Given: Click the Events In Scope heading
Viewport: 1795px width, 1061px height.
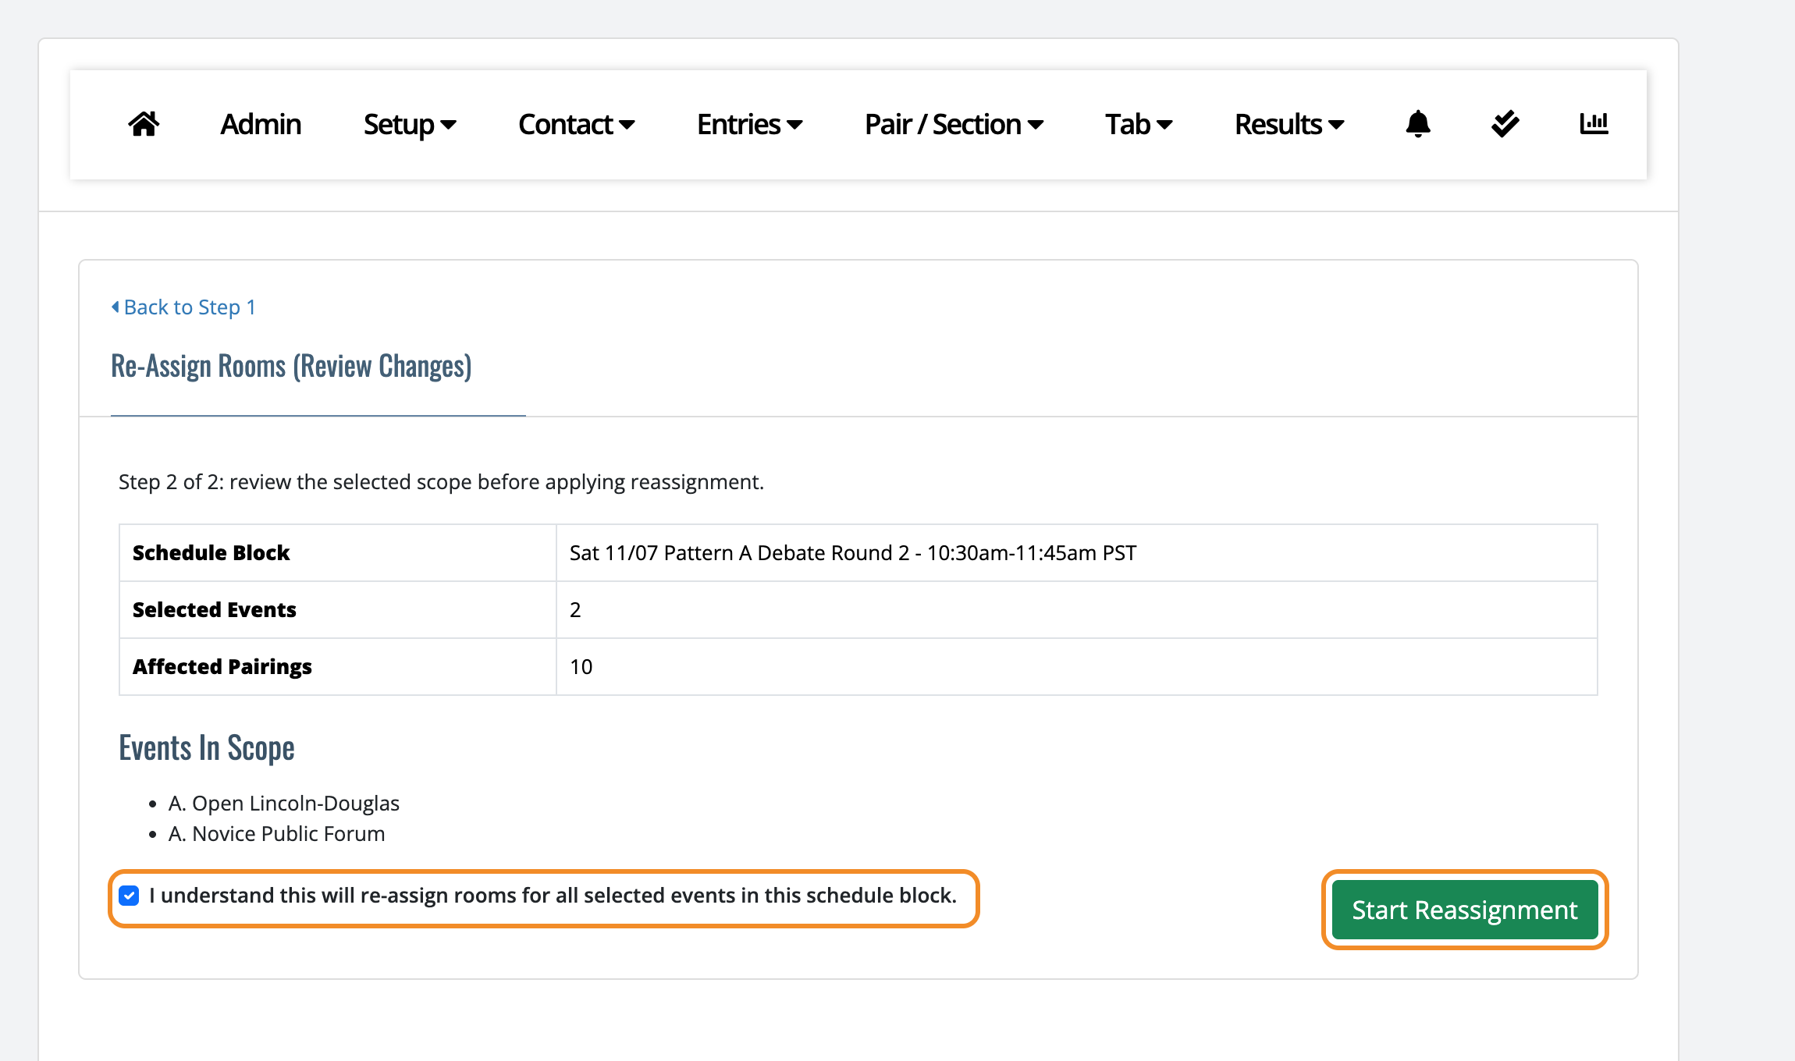Looking at the screenshot, I should [207, 748].
